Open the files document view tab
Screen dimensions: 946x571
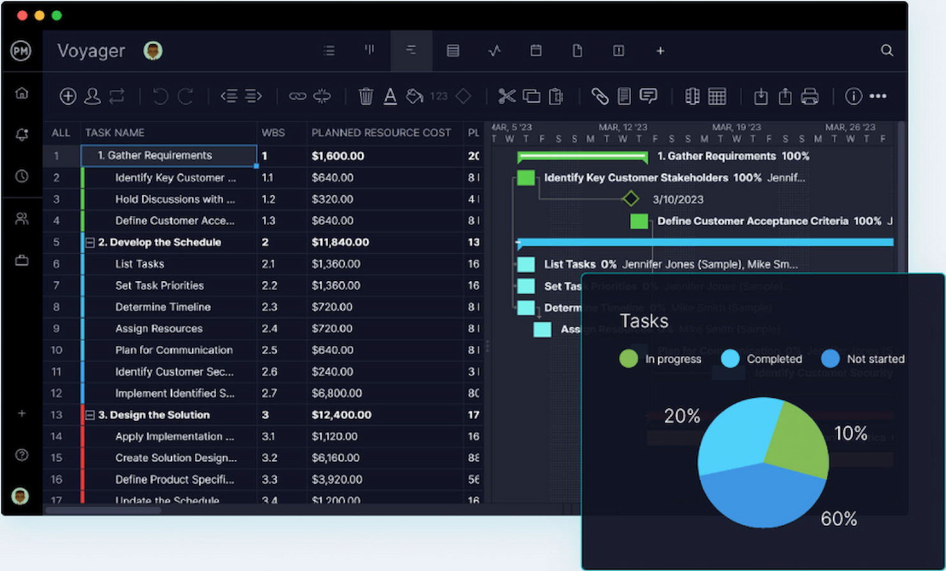pos(577,50)
